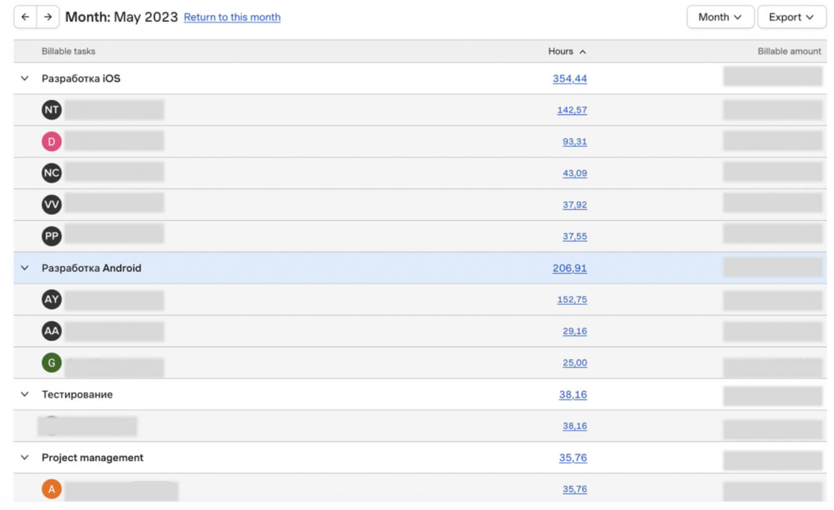Go to the next month with right arrow

pyautogui.click(x=48, y=17)
